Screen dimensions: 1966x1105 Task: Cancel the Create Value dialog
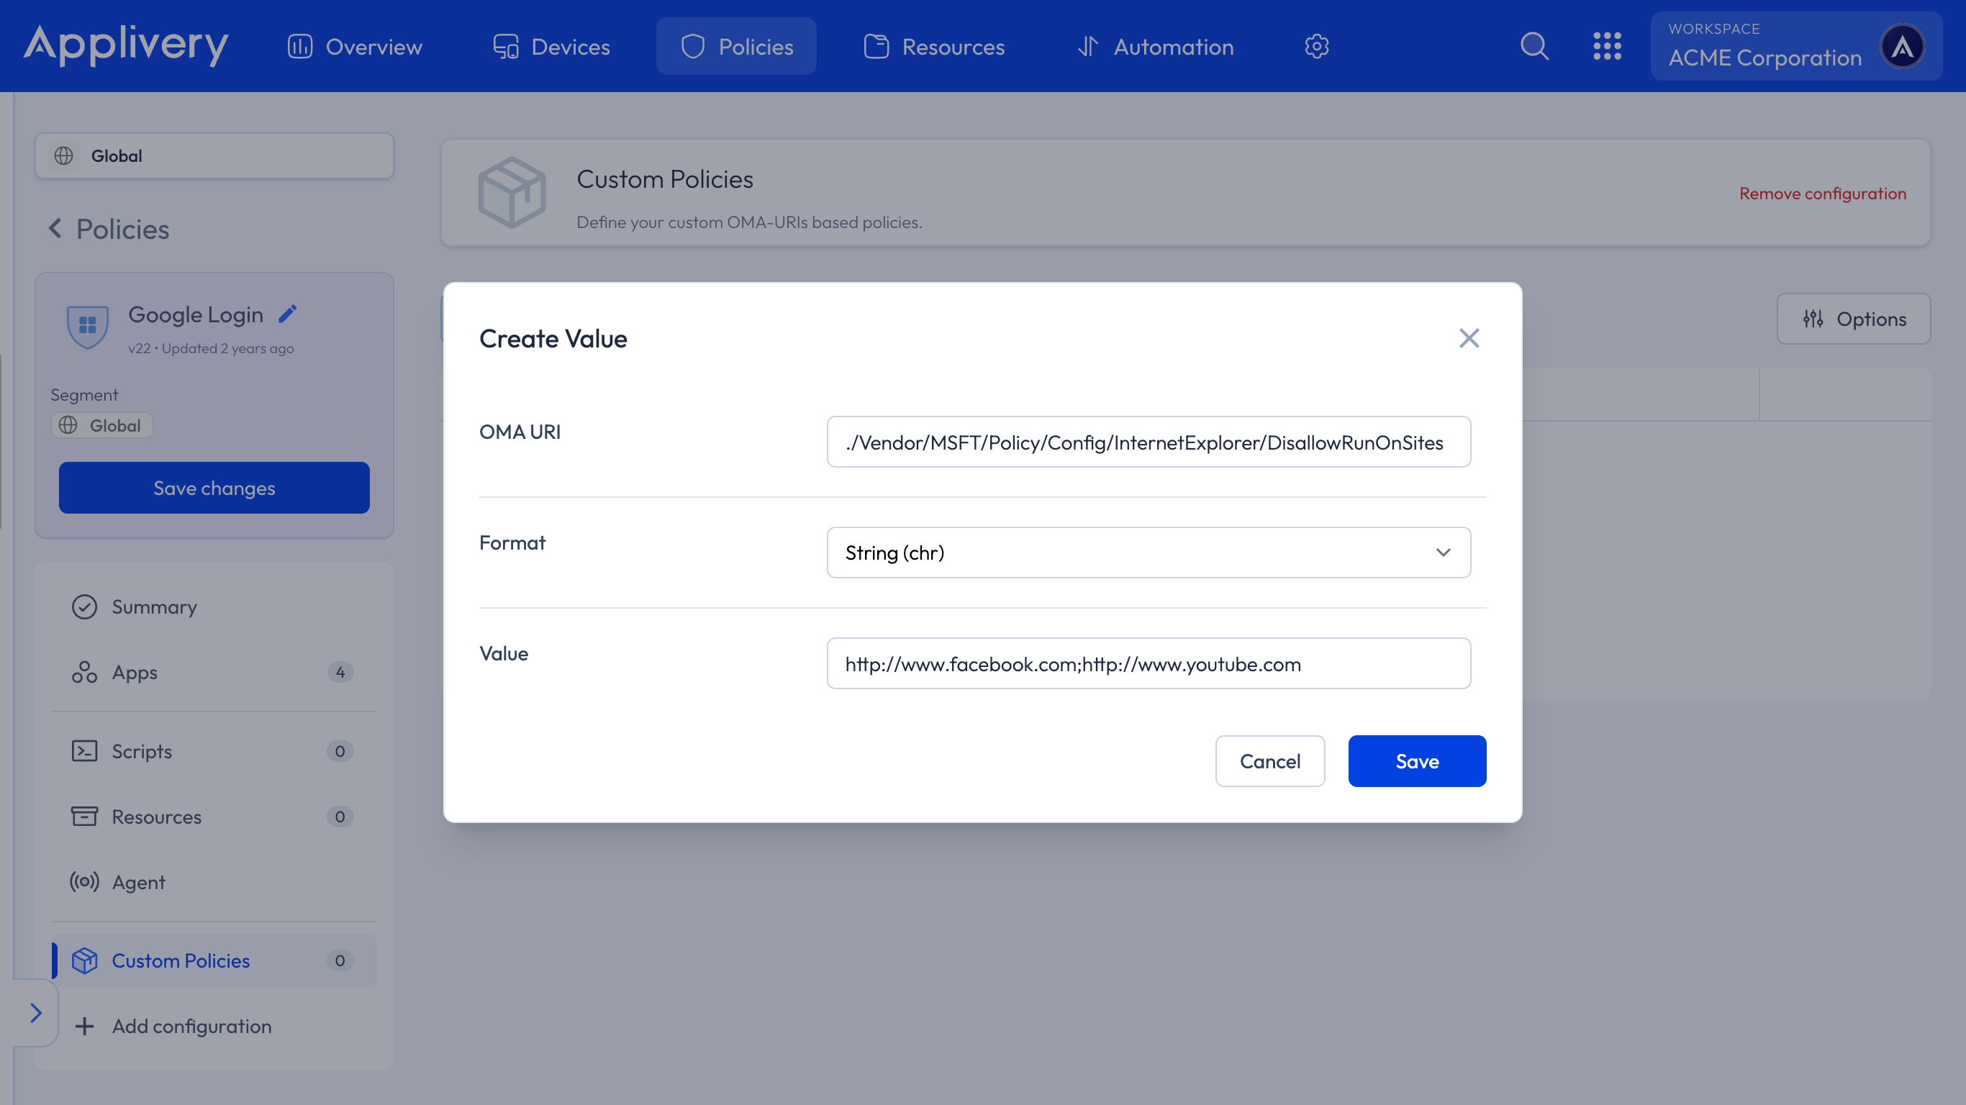tap(1269, 761)
